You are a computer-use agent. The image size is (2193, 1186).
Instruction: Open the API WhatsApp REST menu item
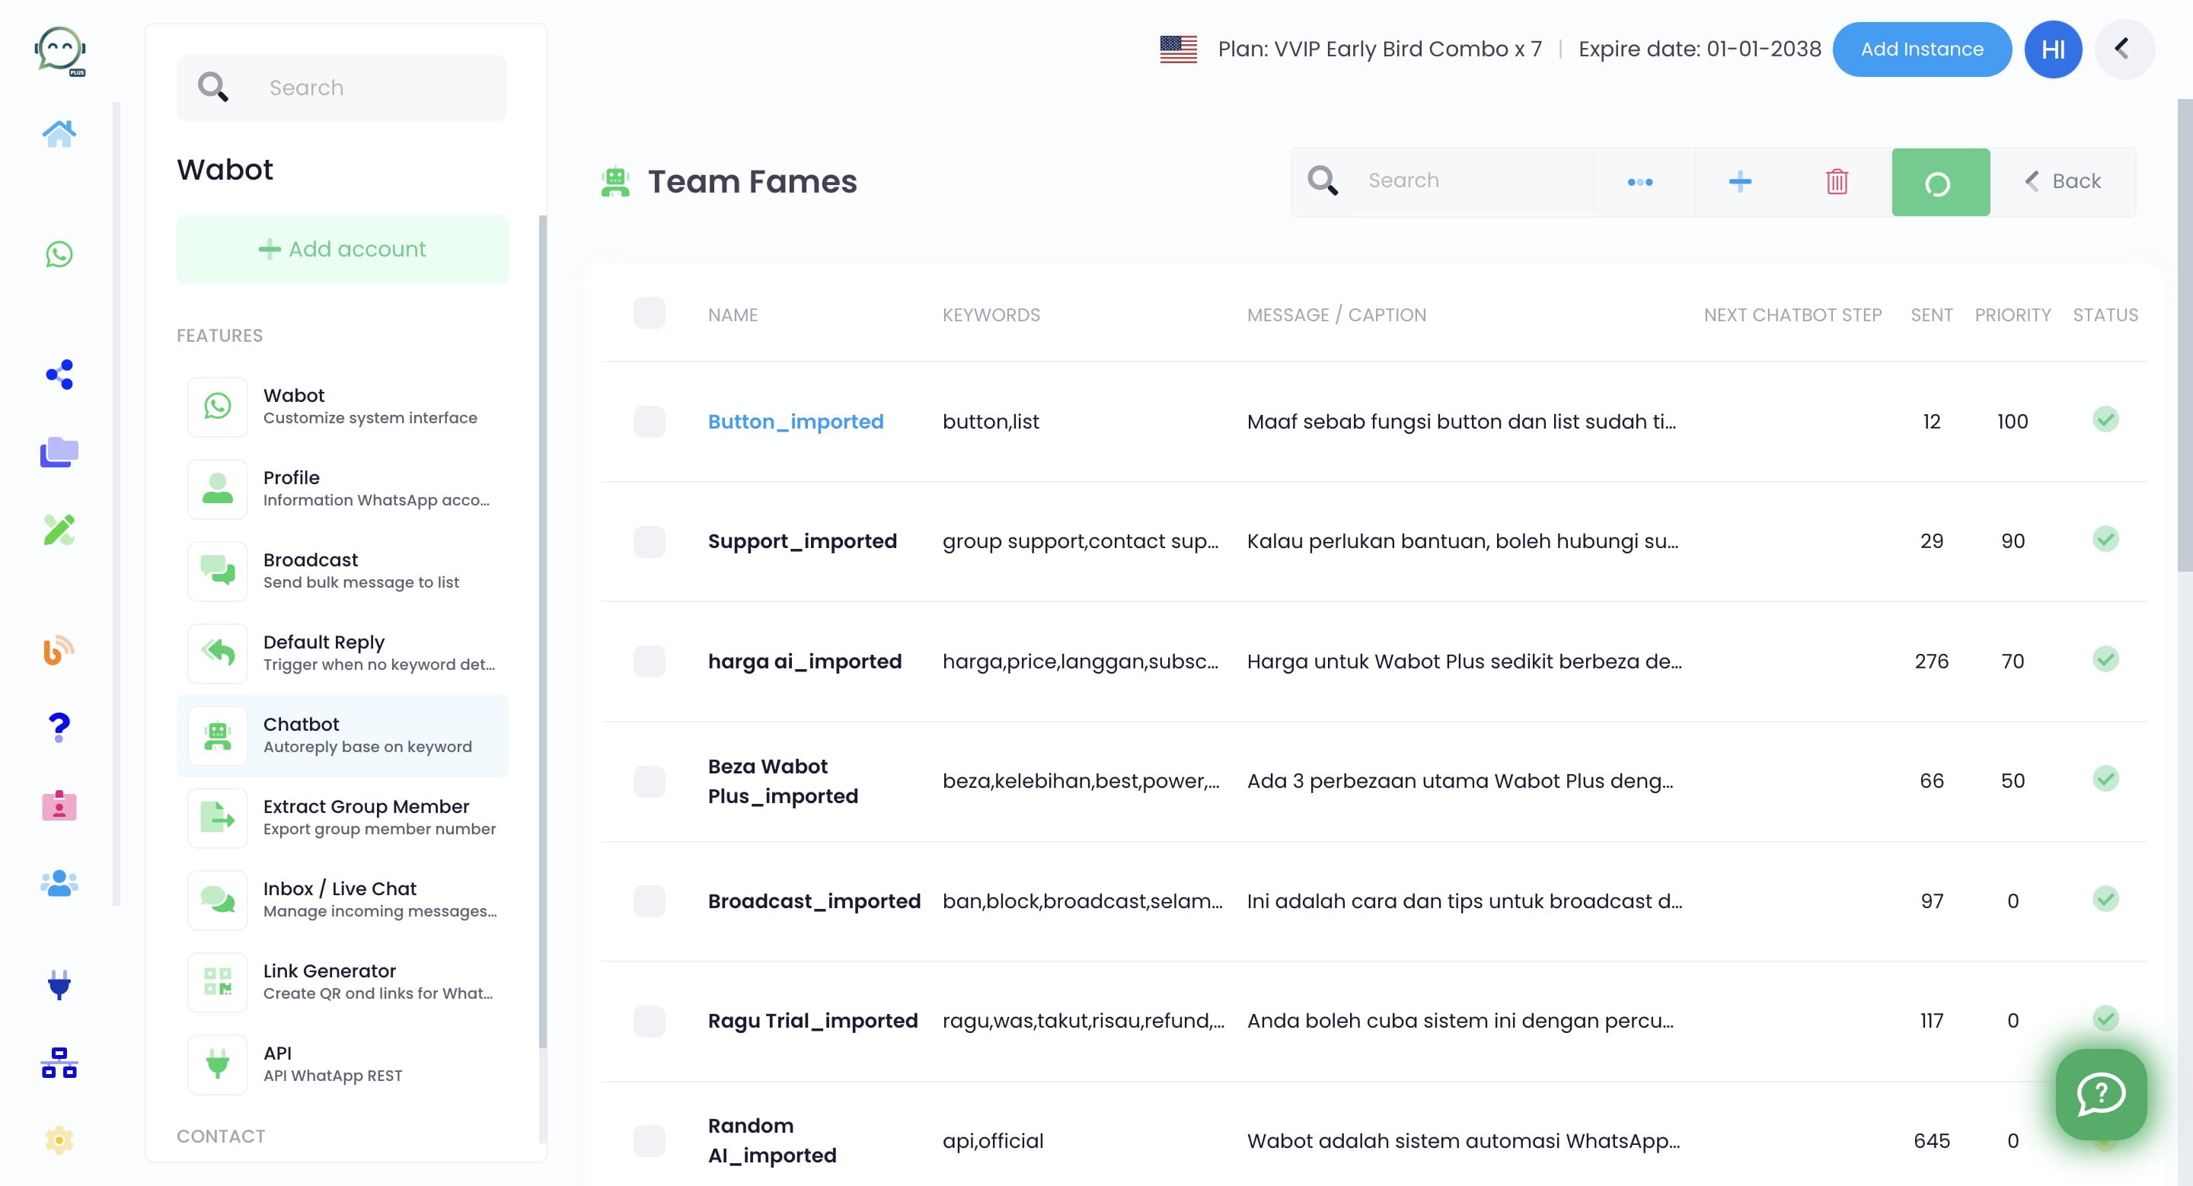click(342, 1063)
